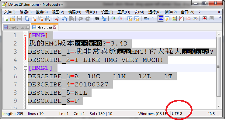The image size is (226, 121).
Task: Show all characters pilcrow icon
Action: 153,18
